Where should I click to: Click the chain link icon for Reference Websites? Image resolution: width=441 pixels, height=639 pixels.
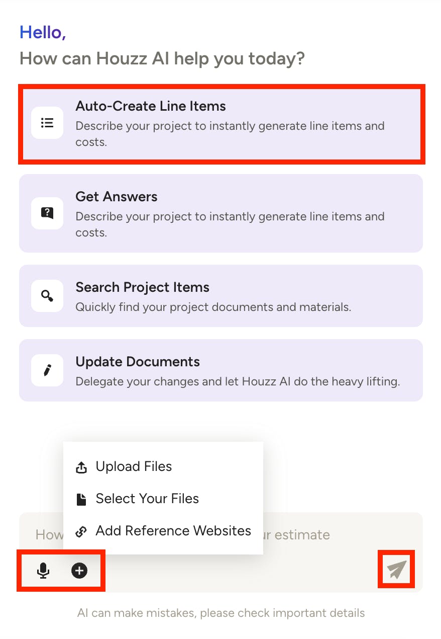click(81, 531)
